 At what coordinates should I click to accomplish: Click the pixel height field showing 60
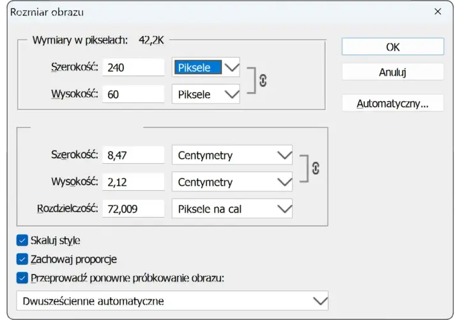tap(133, 94)
